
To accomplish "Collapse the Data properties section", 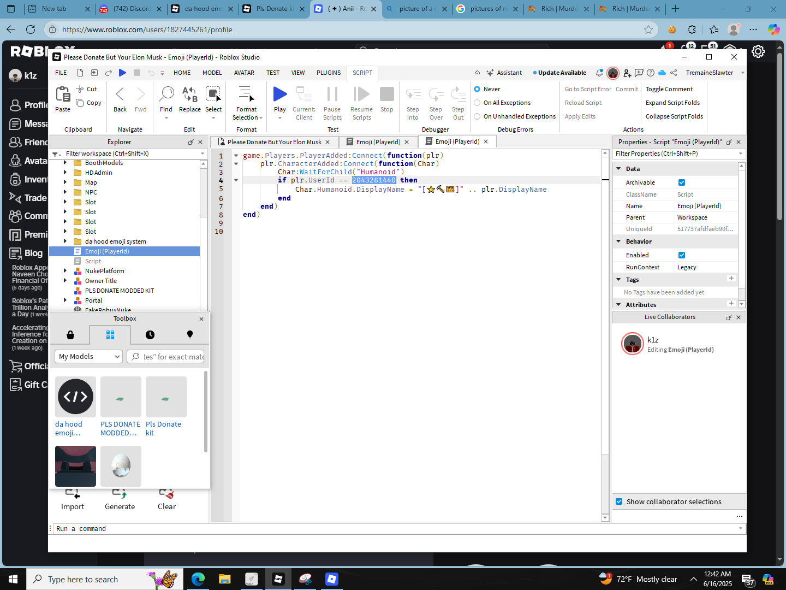I will click(x=618, y=169).
